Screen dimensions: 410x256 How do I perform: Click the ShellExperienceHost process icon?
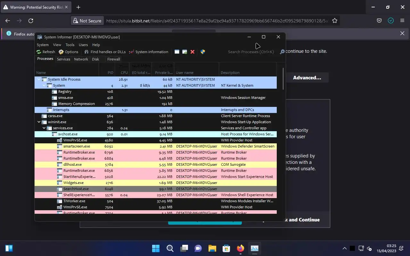(60, 195)
